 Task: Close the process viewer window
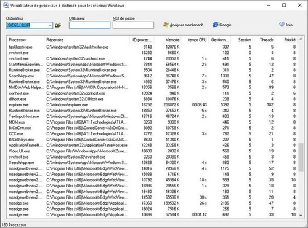coord(299,6)
